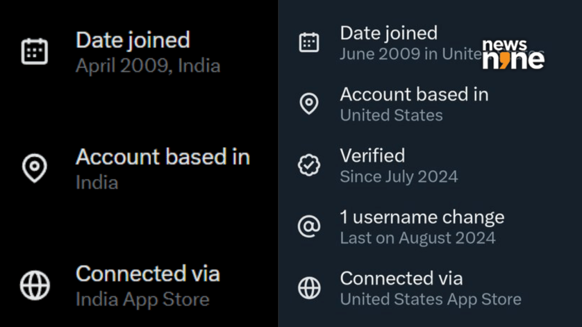Click the calendar icon beside April 2009 date
The width and height of the screenshot is (582, 327).
tap(34, 50)
